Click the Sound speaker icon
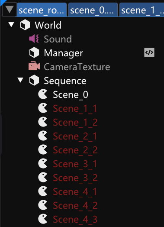 (x=34, y=39)
